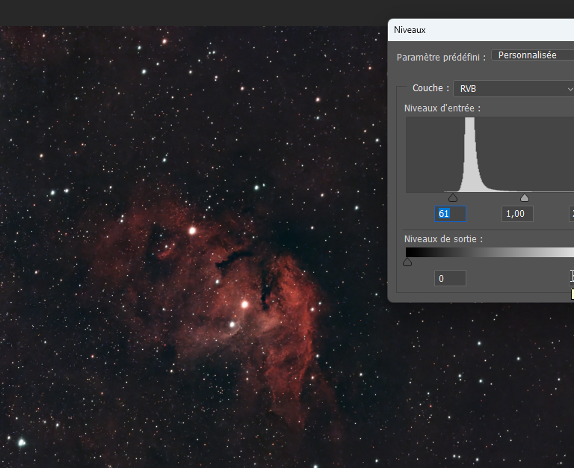Viewport: 574px width, 468px height.
Task: Click the black output level slider triangle
Action: coord(407,262)
